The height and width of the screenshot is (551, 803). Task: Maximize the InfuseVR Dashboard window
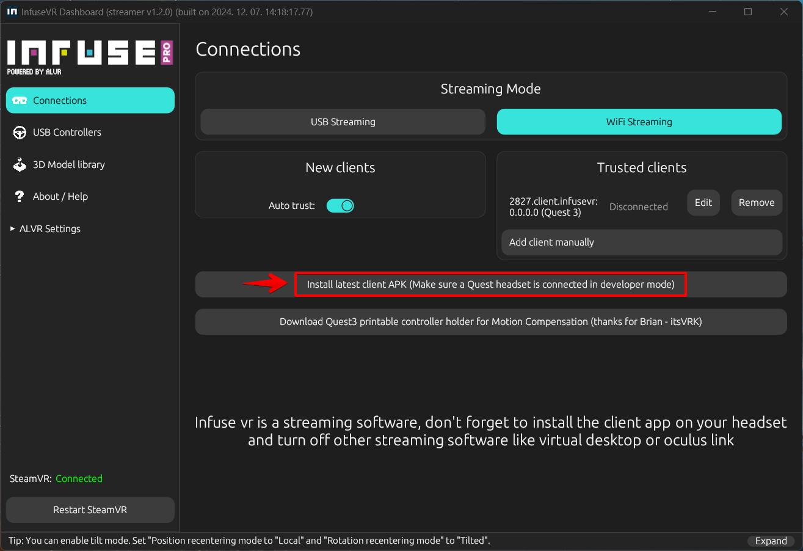(x=747, y=12)
